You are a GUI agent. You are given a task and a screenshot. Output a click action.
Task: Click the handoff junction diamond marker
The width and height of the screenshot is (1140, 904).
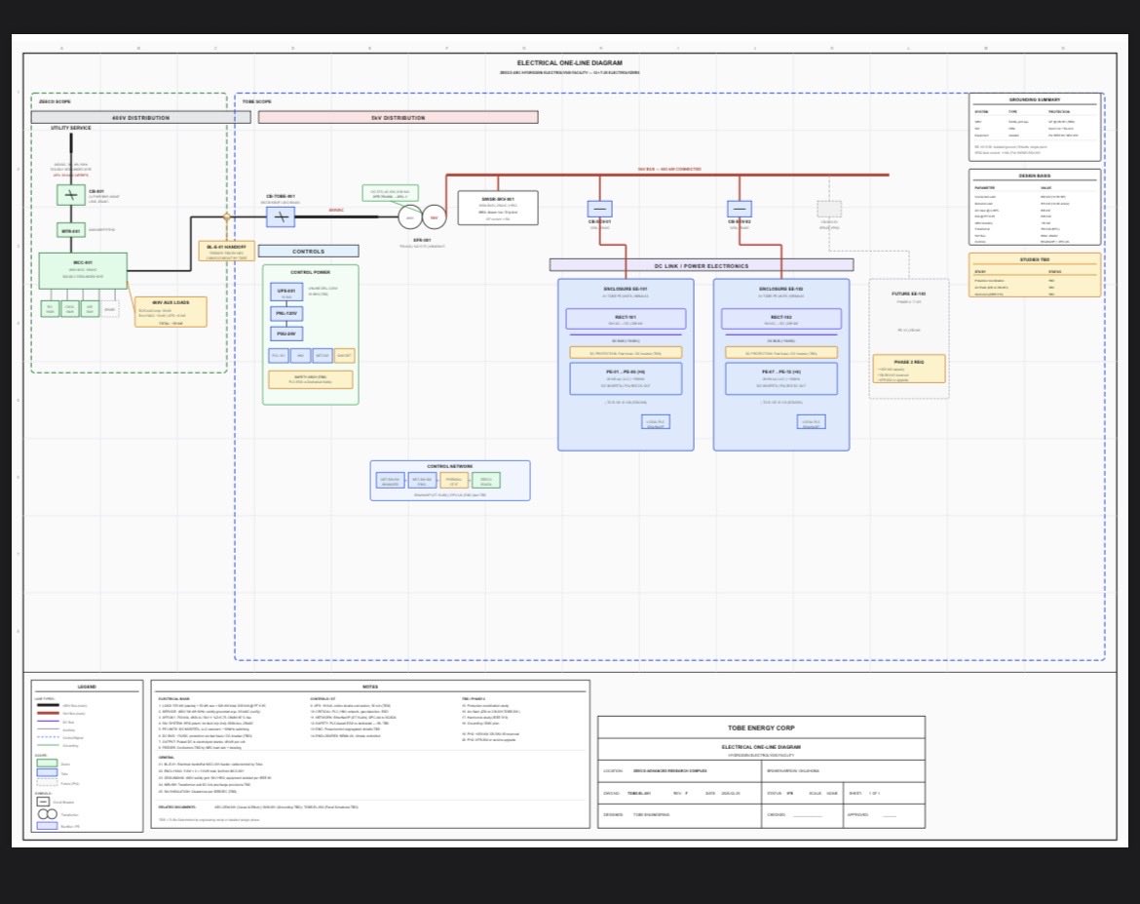pos(227,216)
